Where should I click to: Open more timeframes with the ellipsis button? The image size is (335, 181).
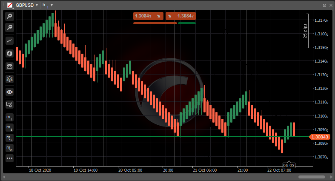(x=9, y=158)
